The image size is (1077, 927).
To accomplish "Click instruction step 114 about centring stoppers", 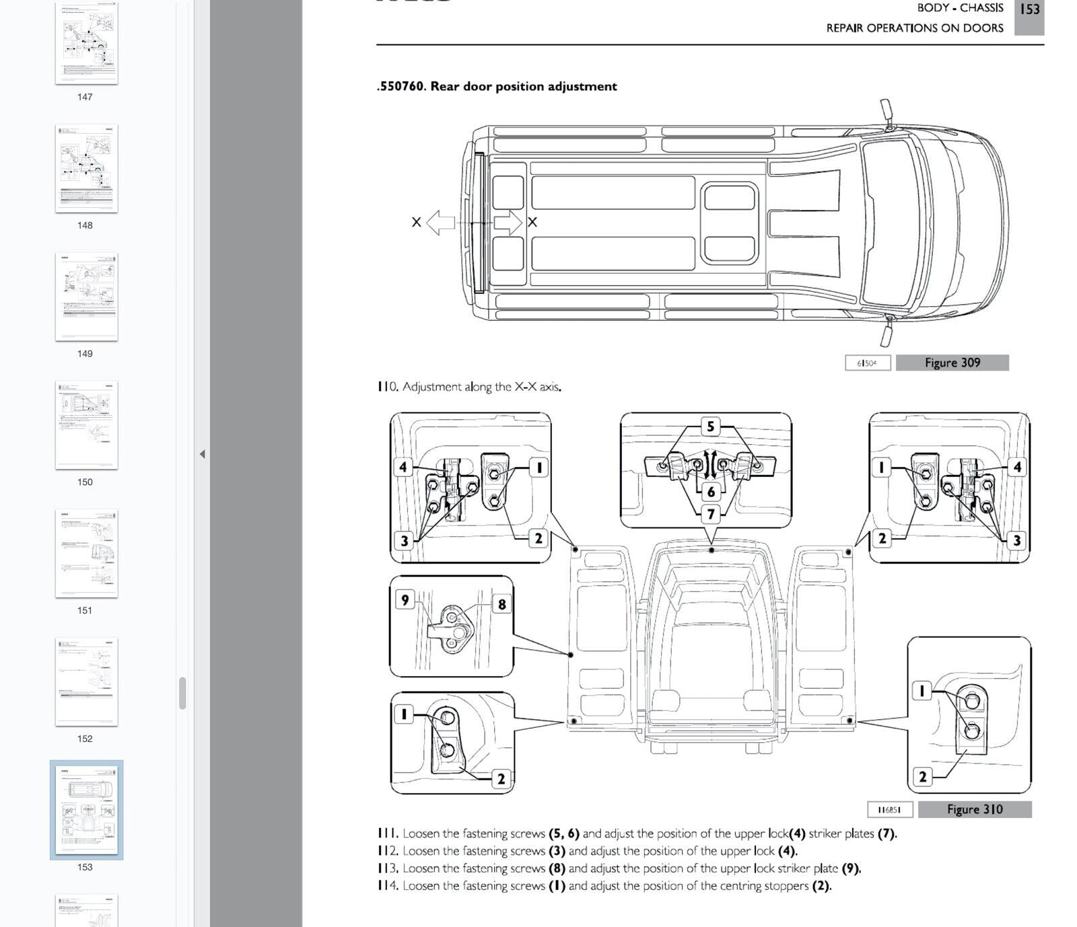I will pyautogui.click(x=604, y=886).
